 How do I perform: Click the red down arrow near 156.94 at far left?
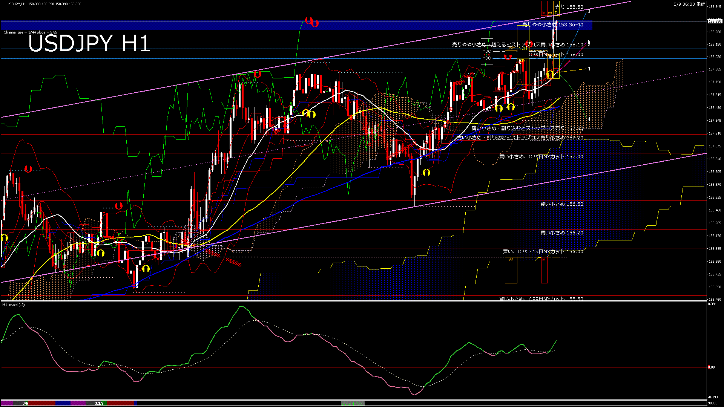coord(28,169)
